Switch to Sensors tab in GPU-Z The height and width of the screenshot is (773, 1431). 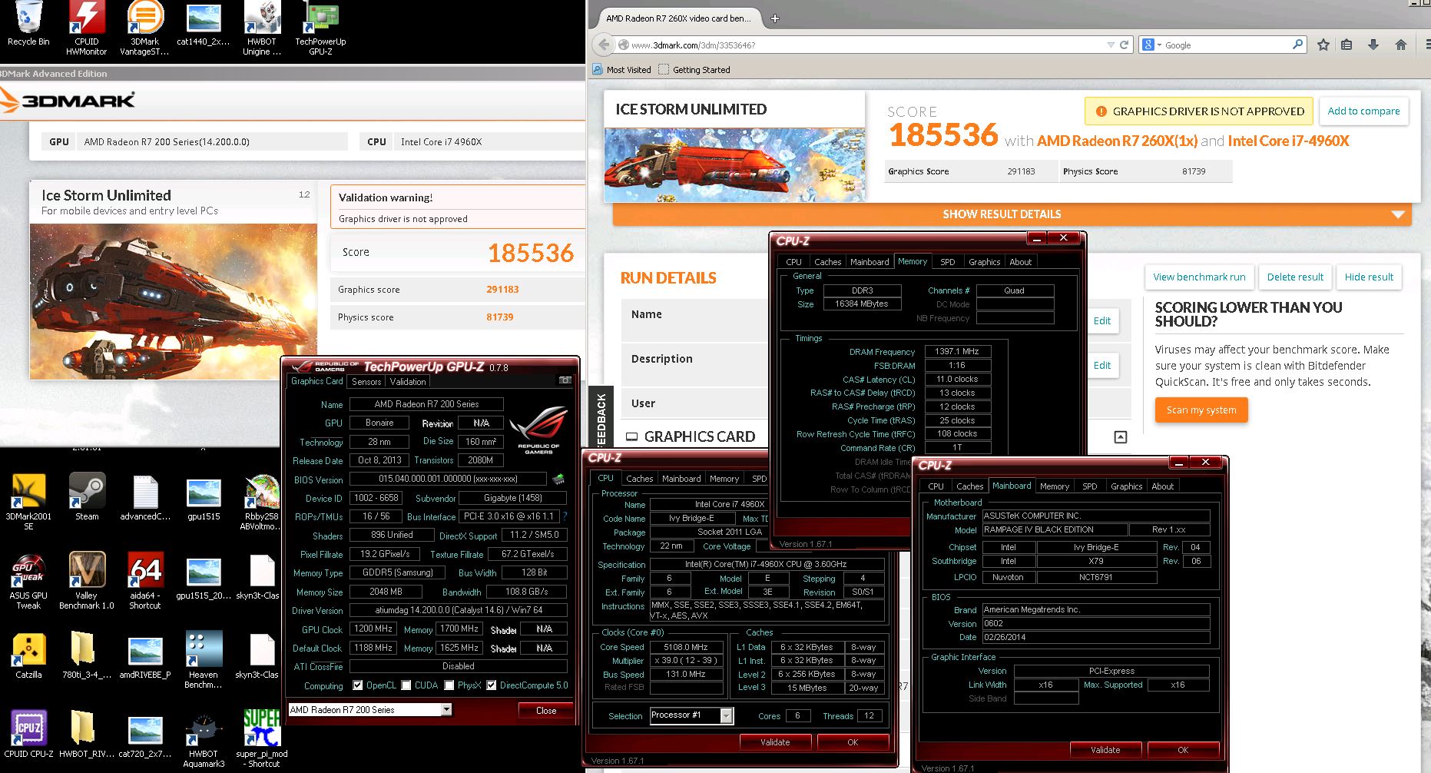(x=366, y=382)
